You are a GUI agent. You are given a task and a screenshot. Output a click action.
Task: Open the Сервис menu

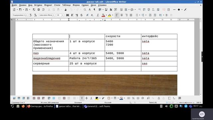pos(85,5)
